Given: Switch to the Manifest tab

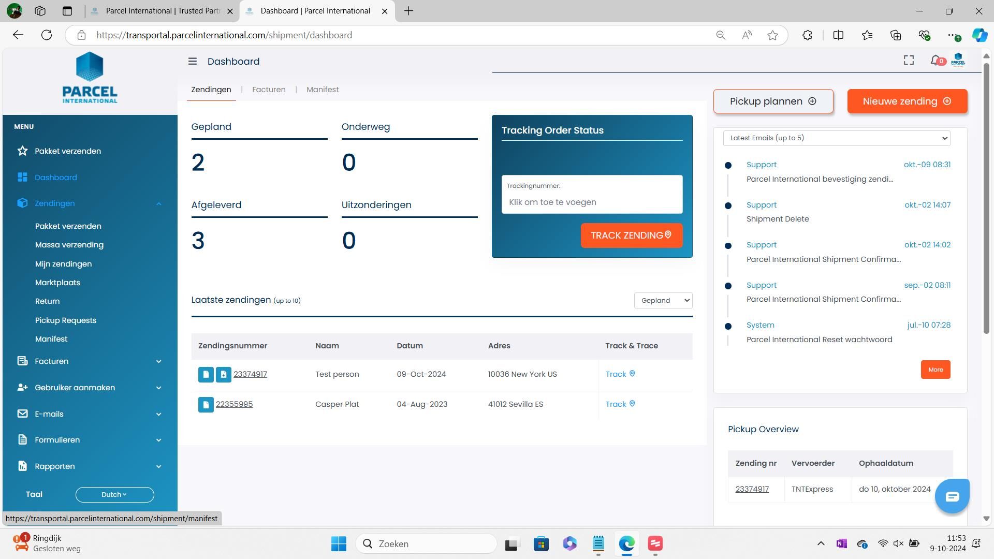Looking at the screenshot, I should [x=323, y=90].
